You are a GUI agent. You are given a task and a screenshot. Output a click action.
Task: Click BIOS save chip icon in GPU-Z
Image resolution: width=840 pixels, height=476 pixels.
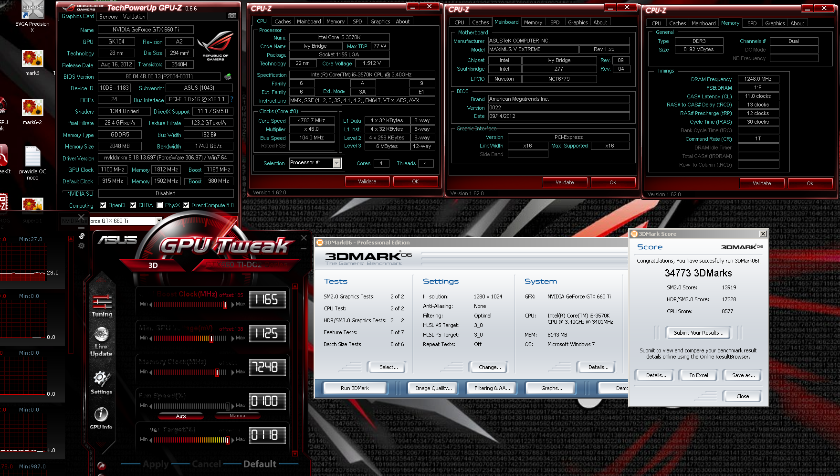(x=228, y=76)
